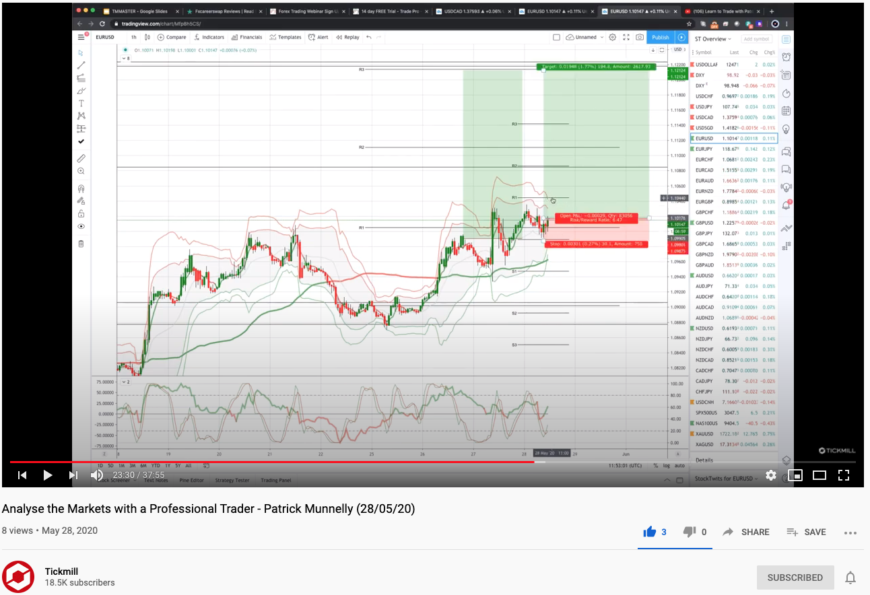Play the YouTube video

pyautogui.click(x=48, y=475)
